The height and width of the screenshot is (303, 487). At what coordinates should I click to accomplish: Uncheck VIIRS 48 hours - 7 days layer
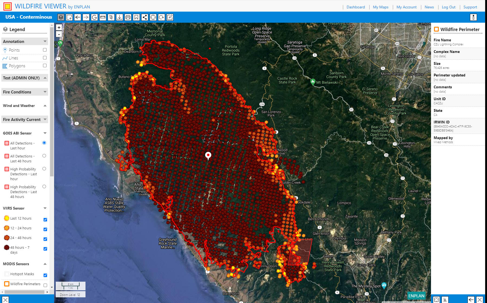click(45, 249)
